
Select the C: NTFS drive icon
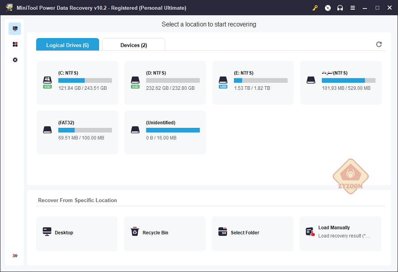(x=47, y=83)
